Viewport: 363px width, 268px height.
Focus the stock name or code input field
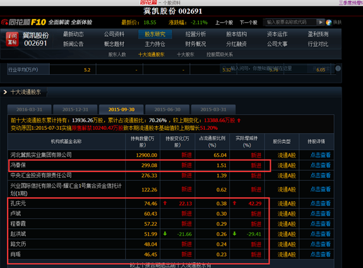(x=290, y=22)
